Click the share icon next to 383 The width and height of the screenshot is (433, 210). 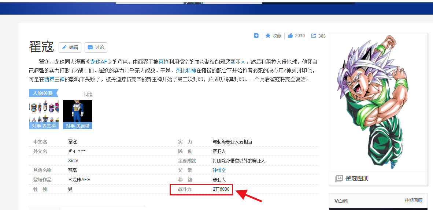[x=314, y=35]
